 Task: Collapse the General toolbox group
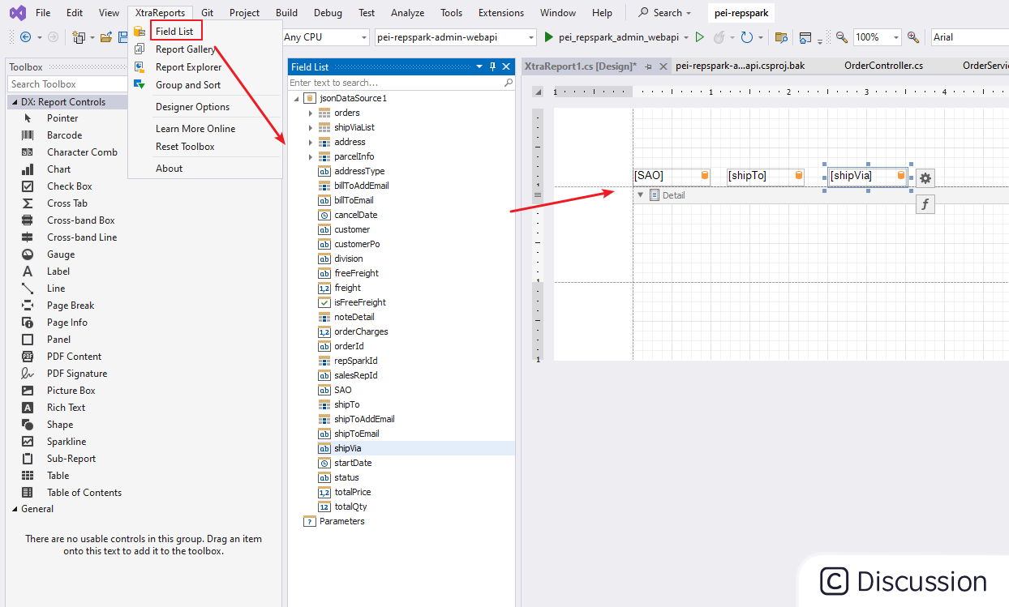click(13, 509)
